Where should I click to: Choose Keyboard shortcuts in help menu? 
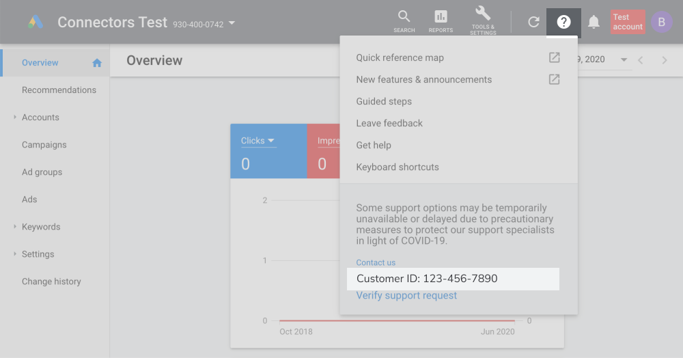point(398,167)
